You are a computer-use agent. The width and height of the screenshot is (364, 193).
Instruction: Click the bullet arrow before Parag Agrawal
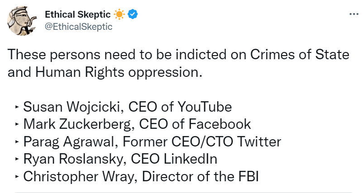click(17, 142)
